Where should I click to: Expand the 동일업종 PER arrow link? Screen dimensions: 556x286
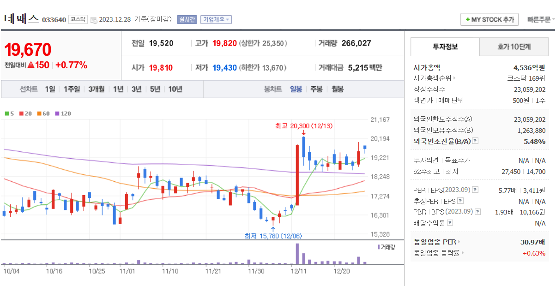pos(459,242)
